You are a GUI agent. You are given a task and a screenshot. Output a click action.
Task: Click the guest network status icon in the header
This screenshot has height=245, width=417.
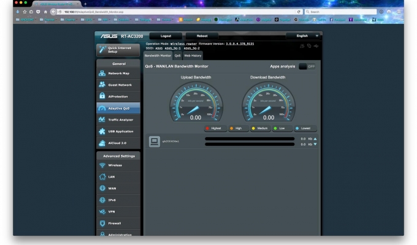click(302, 46)
